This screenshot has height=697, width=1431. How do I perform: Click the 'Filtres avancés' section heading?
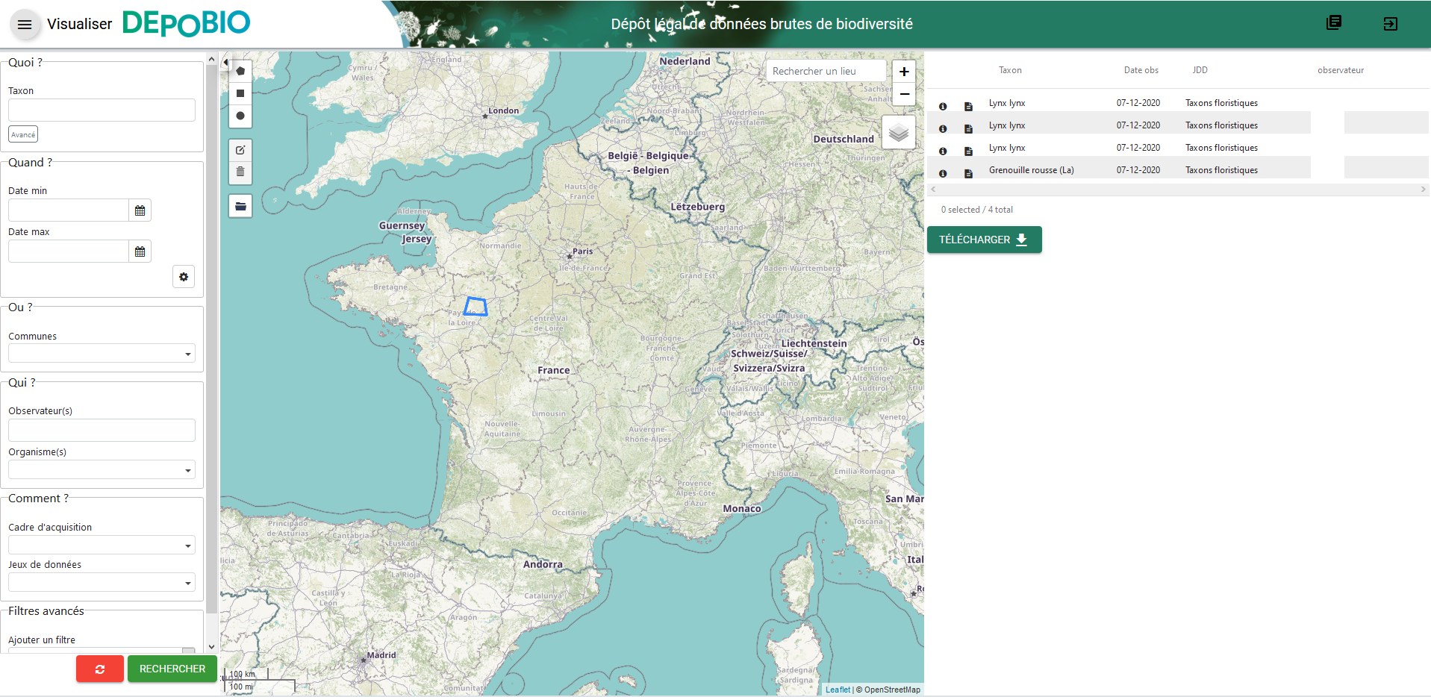tap(46, 611)
